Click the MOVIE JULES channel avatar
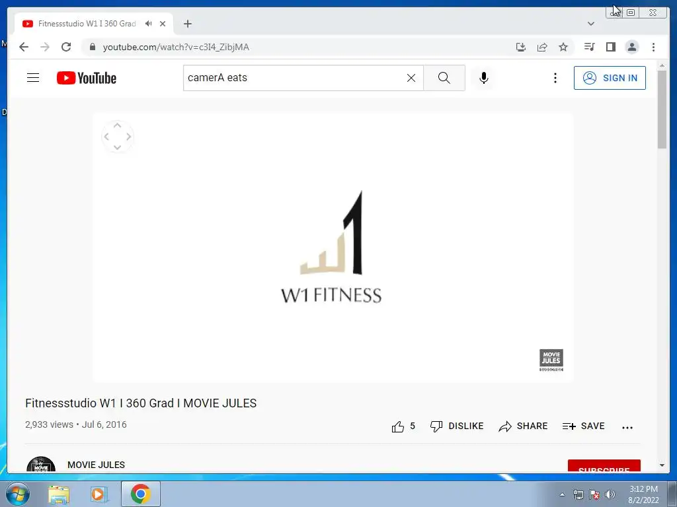Screen dimensions: 677x507 coord(41,464)
